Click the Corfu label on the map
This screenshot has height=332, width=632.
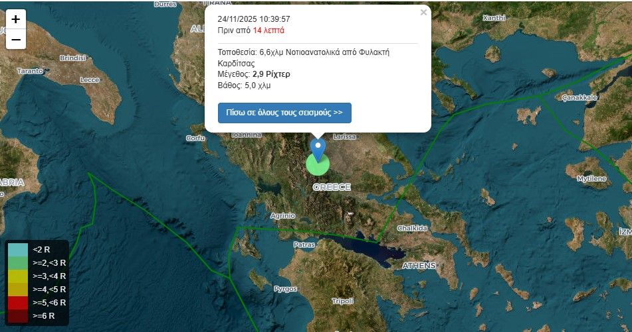pyautogui.click(x=195, y=138)
